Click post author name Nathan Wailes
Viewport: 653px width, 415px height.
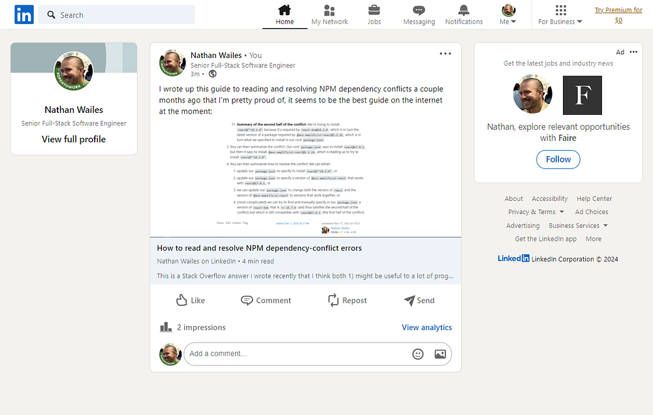tap(215, 55)
